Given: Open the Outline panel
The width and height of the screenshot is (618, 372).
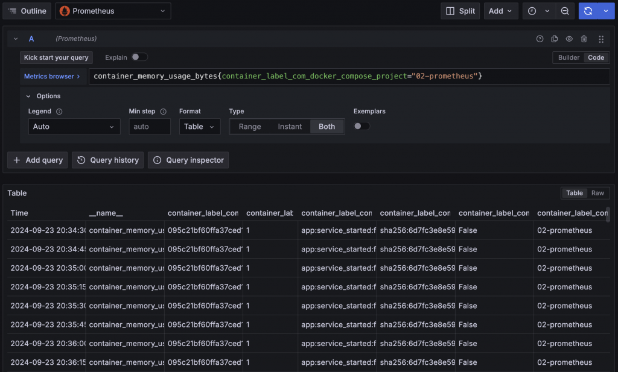Looking at the screenshot, I should click(27, 11).
